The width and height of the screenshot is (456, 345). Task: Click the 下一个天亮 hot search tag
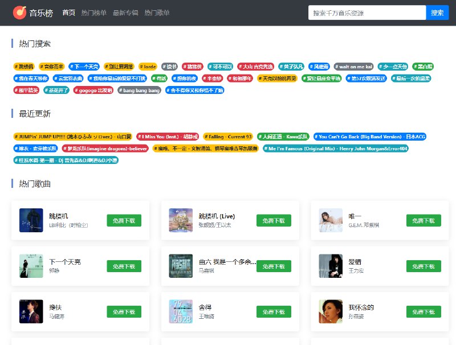85,67
